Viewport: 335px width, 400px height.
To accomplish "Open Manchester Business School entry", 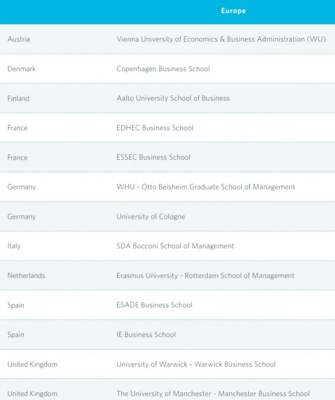I will click(x=213, y=394).
